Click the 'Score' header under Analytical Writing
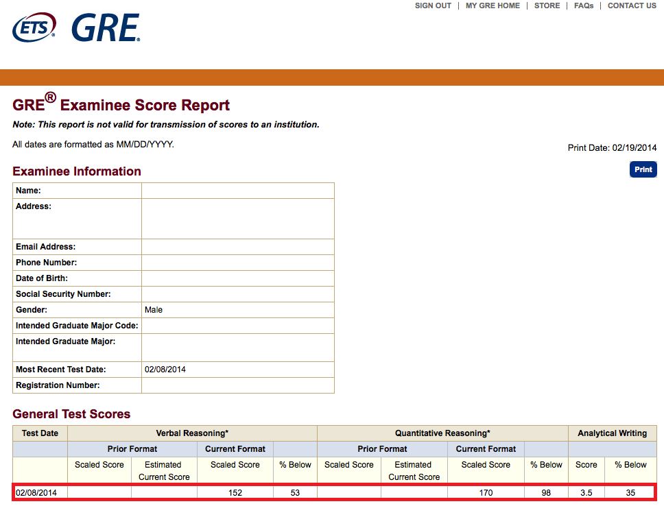664x506 pixels. [x=586, y=464]
